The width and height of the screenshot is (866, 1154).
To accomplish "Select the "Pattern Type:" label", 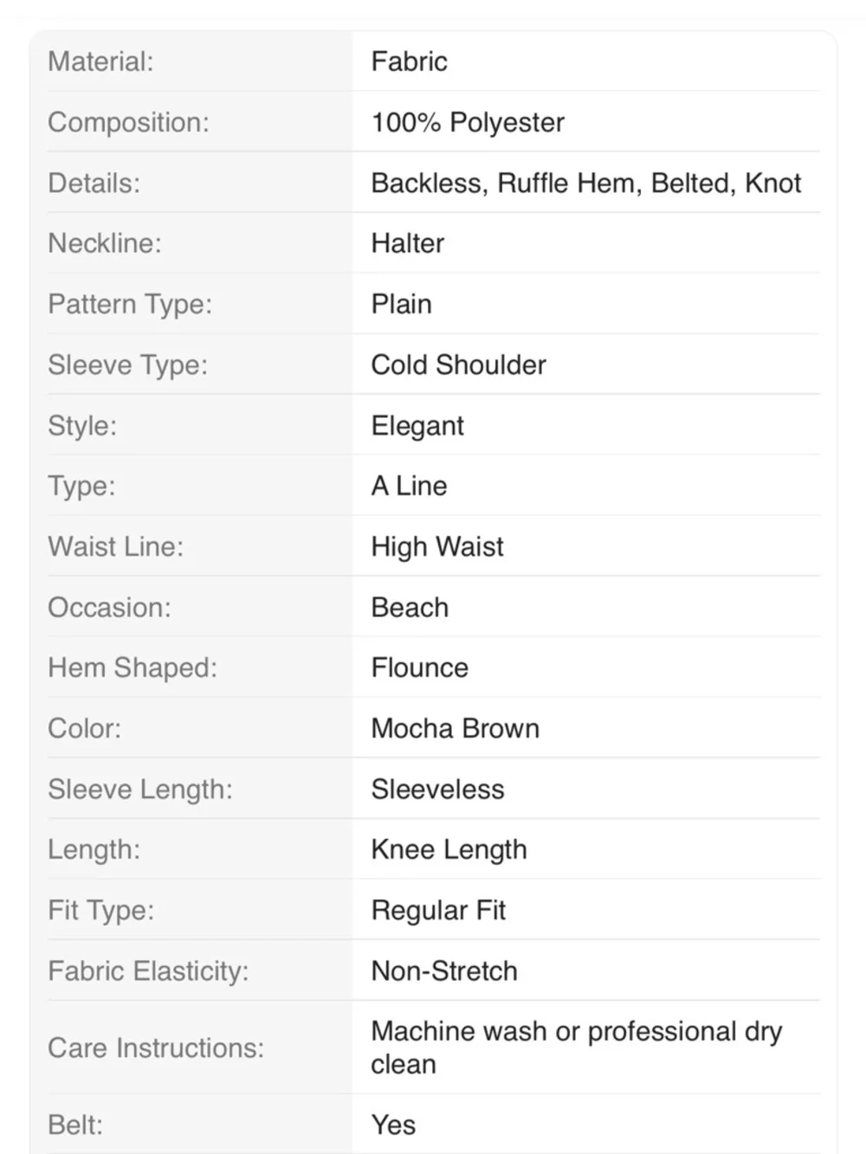I will click(130, 304).
